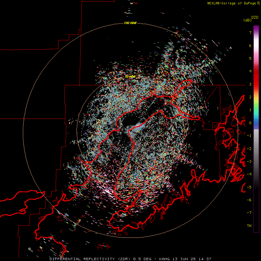Click the 7 value on color scale

pyautogui.click(x=250, y=32)
